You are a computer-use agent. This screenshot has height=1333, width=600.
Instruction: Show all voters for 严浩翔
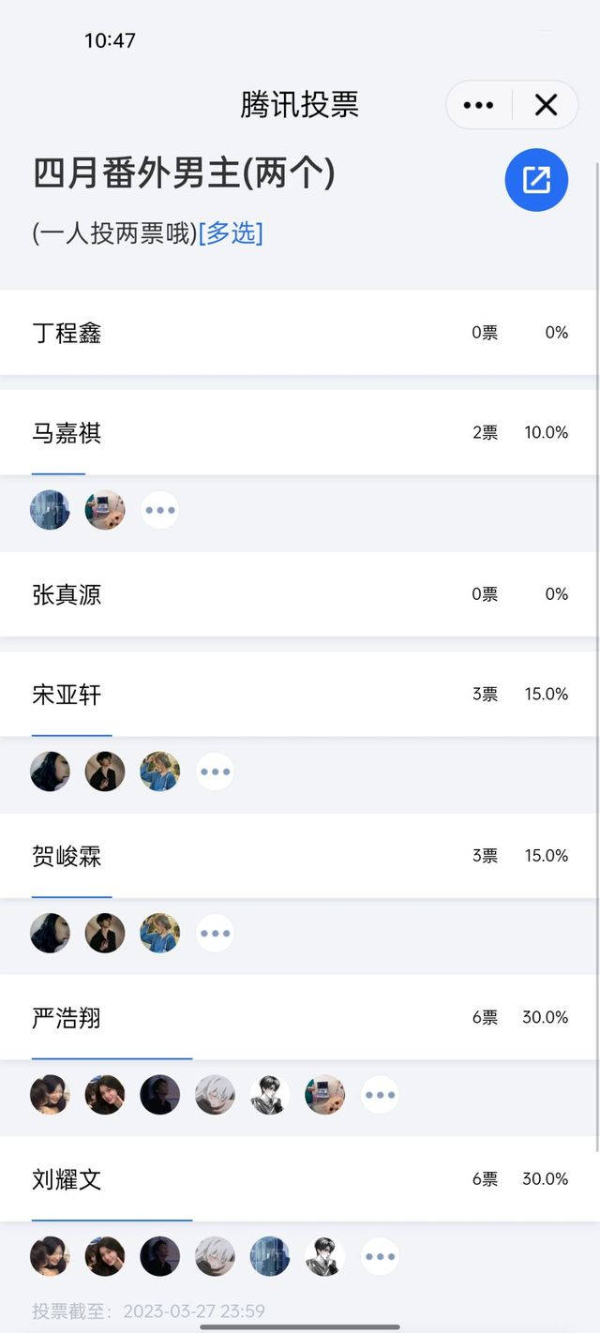coord(380,1095)
